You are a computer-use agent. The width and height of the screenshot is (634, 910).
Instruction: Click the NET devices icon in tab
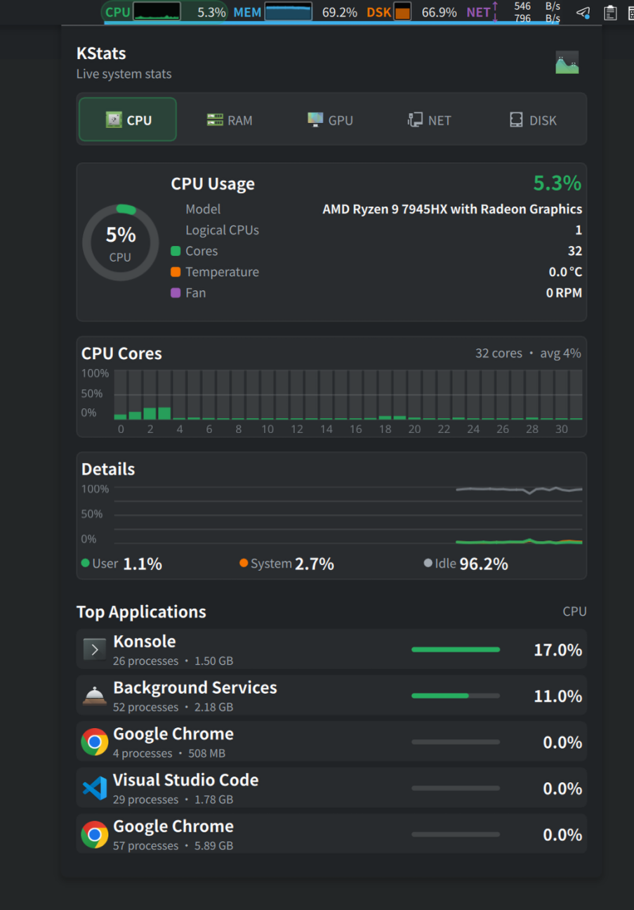tap(415, 120)
